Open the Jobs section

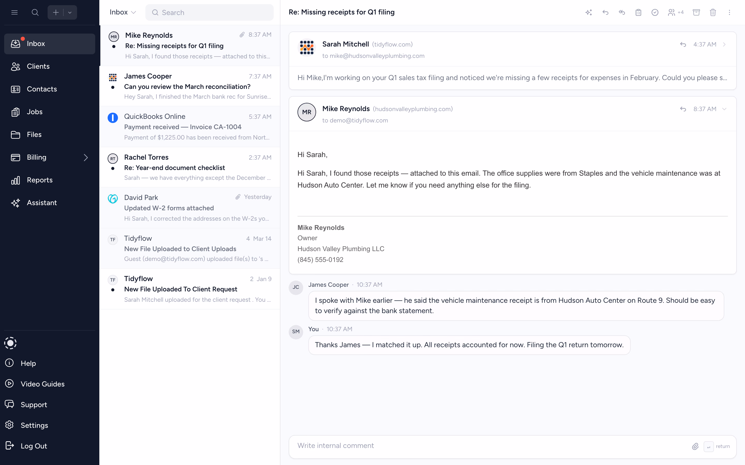pyautogui.click(x=34, y=112)
